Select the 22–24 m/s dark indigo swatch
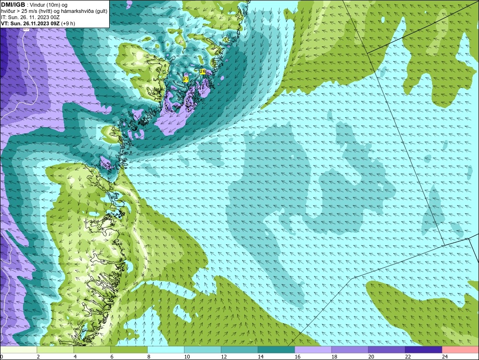 [x=423, y=349]
